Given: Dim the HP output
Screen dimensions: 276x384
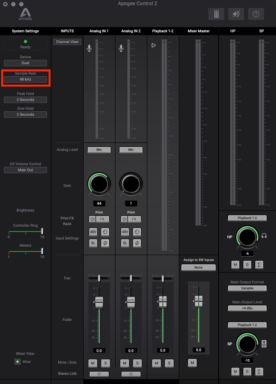Looking at the screenshot, I should 247,265.
